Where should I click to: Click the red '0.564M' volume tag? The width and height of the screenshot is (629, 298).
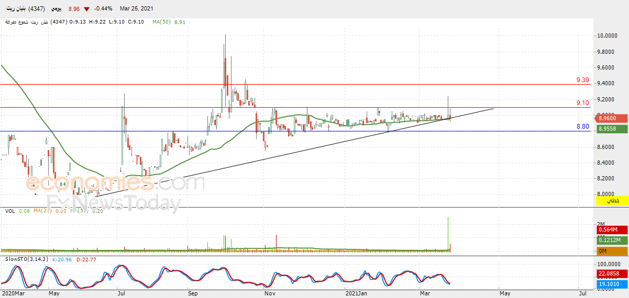[612, 230]
